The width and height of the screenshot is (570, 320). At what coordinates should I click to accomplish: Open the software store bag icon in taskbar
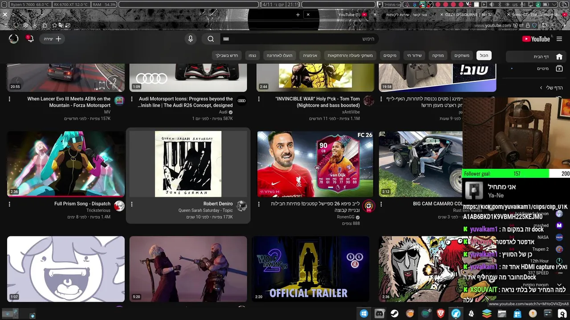(x=517, y=314)
